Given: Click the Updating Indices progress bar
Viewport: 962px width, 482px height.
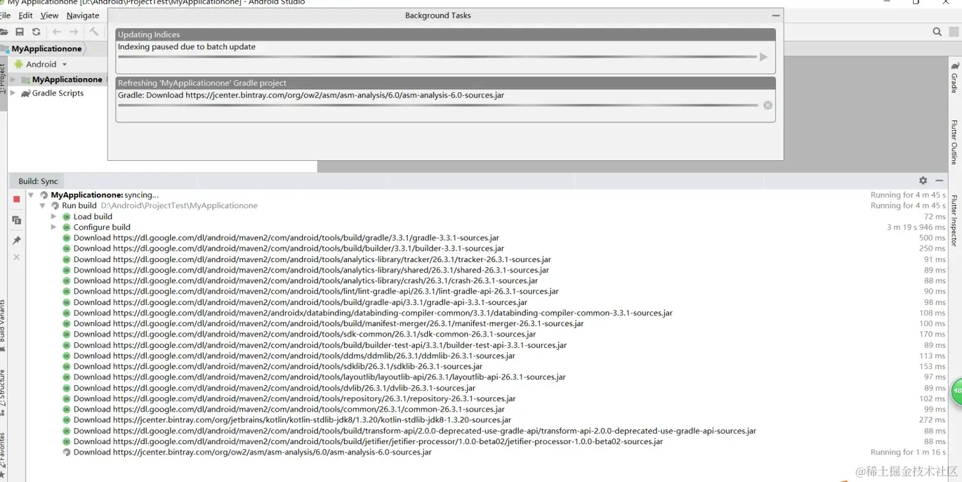Looking at the screenshot, I should pyautogui.click(x=437, y=57).
